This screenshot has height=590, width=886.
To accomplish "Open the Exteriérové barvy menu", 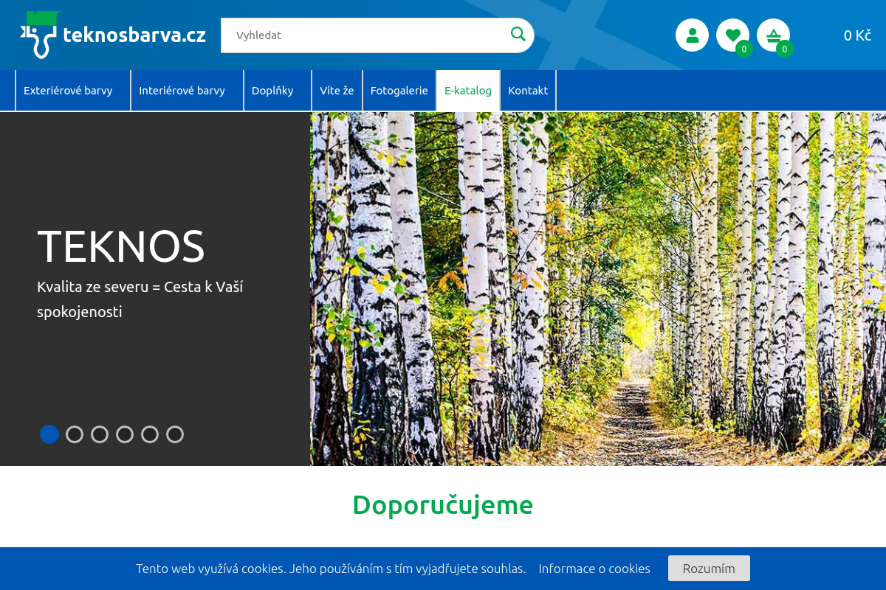I will point(68,90).
